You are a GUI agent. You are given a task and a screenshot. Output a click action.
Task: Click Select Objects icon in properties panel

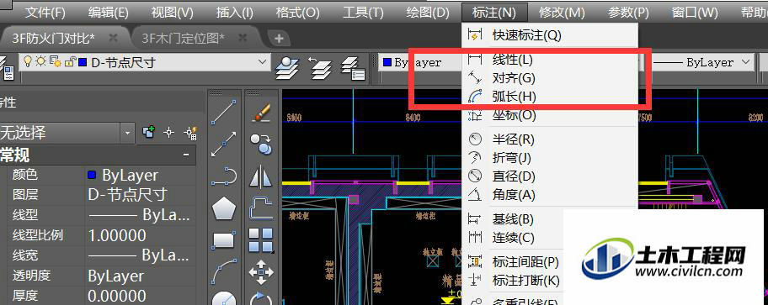[x=169, y=132]
